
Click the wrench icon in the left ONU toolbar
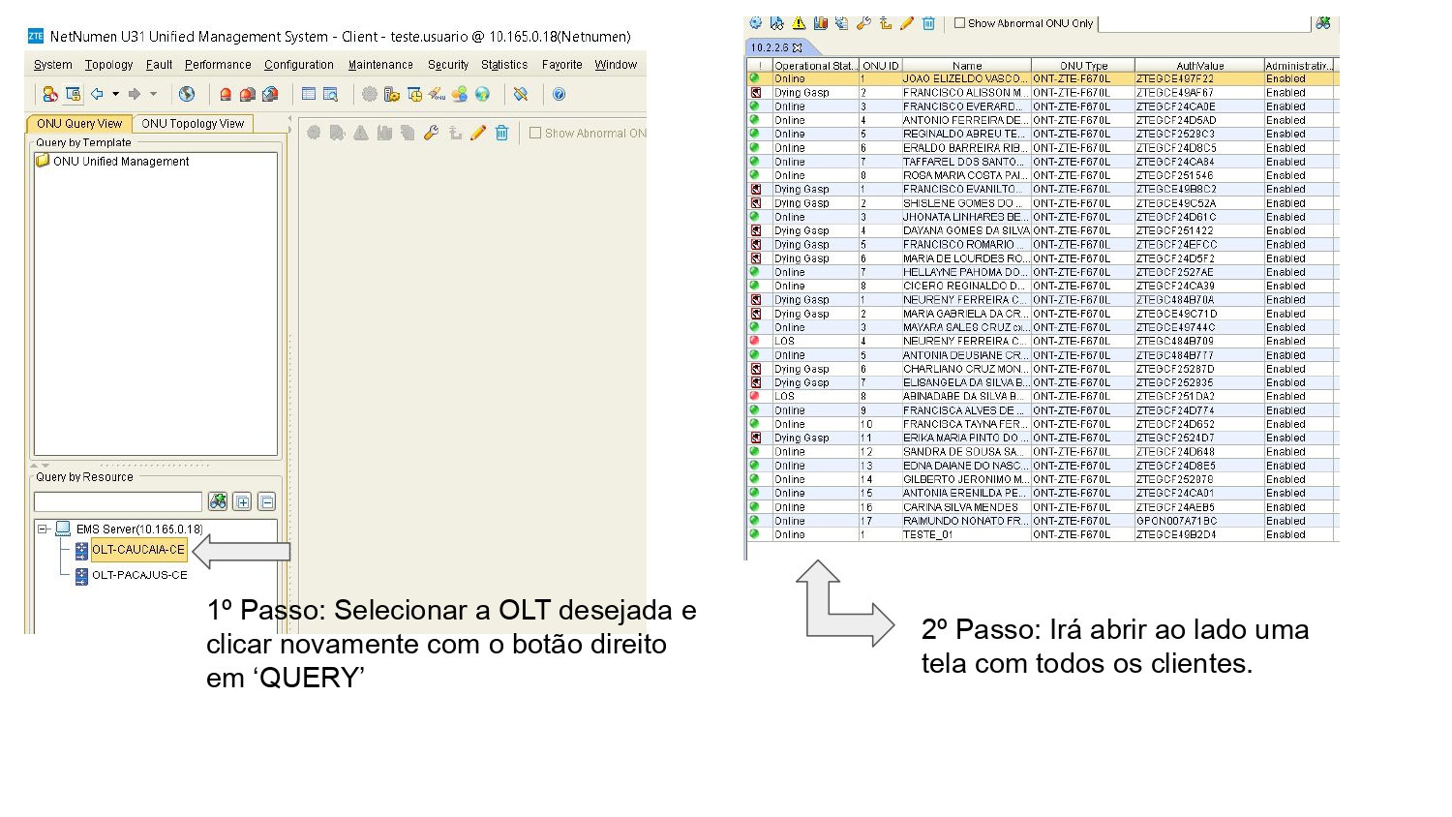point(431,133)
